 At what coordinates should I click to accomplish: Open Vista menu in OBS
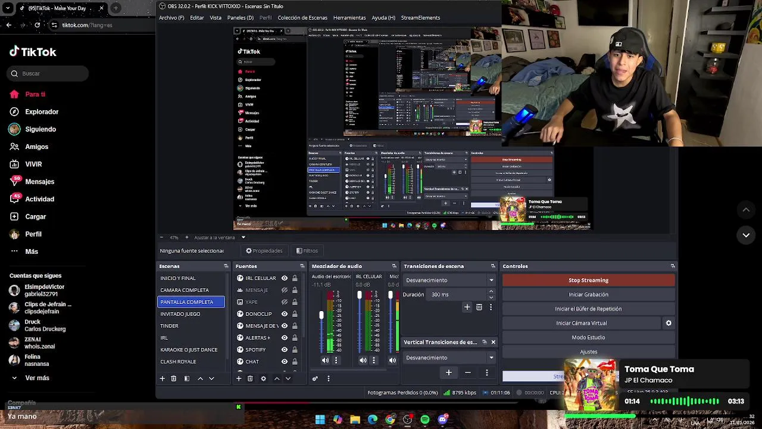pyautogui.click(x=216, y=18)
